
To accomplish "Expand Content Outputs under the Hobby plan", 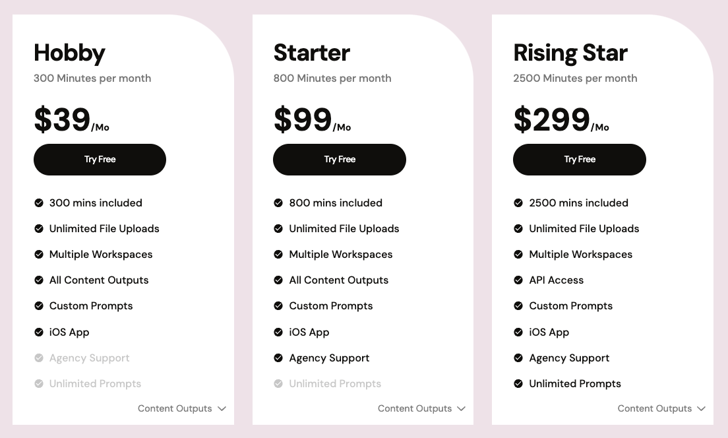I will (x=182, y=408).
